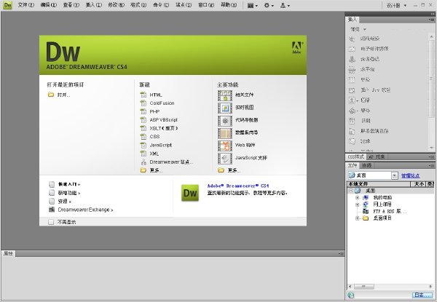
Task: Insert a Div tag (插入 Div 标签)
Action: click(369, 90)
